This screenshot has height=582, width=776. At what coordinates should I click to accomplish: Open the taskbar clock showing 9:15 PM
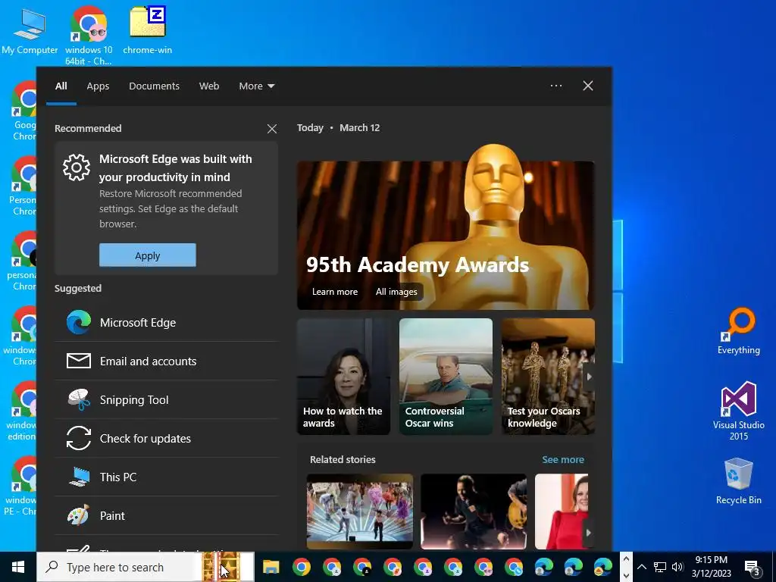pyautogui.click(x=711, y=567)
